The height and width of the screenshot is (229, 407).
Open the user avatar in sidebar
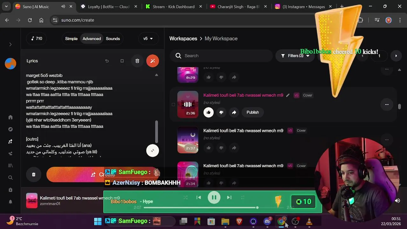pyautogui.click(x=10, y=64)
